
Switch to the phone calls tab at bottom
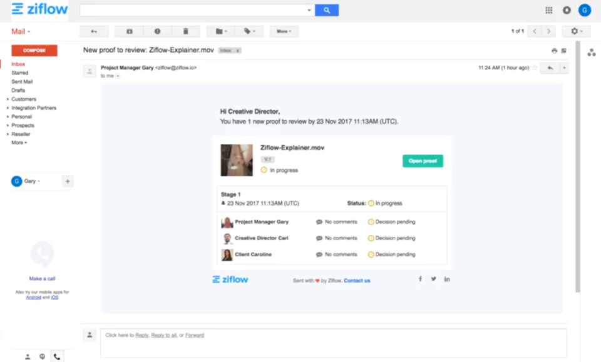(57, 356)
